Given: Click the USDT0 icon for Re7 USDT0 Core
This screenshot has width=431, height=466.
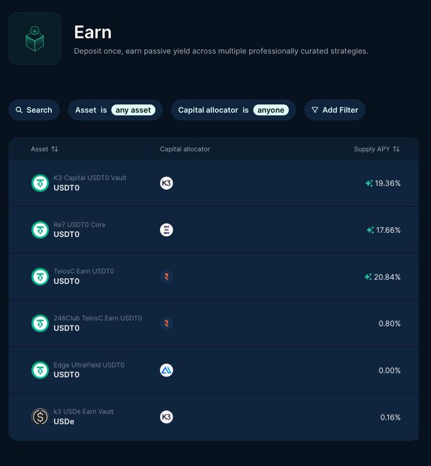Looking at the screenshot, I should coord(40,230).
